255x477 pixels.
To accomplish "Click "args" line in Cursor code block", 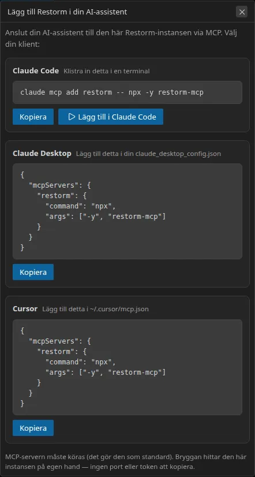I will point(106,372).
